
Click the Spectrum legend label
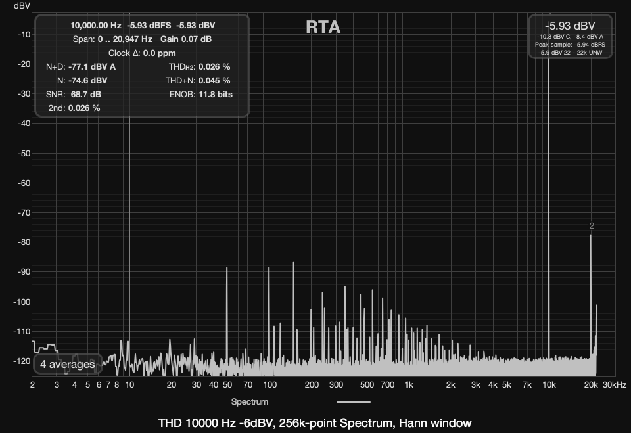[249, 401]
